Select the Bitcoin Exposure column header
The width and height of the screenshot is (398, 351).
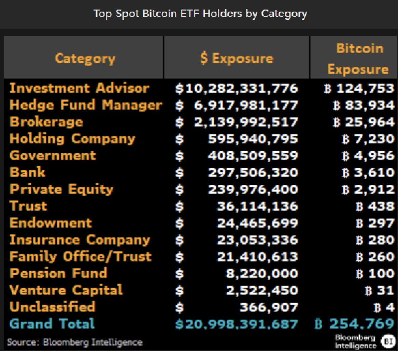click(x=358, y=59)
